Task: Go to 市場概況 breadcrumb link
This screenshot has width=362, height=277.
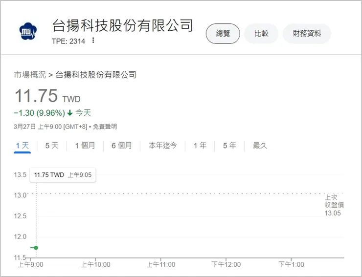Action: pyautogui.click(x=30, y=75)
